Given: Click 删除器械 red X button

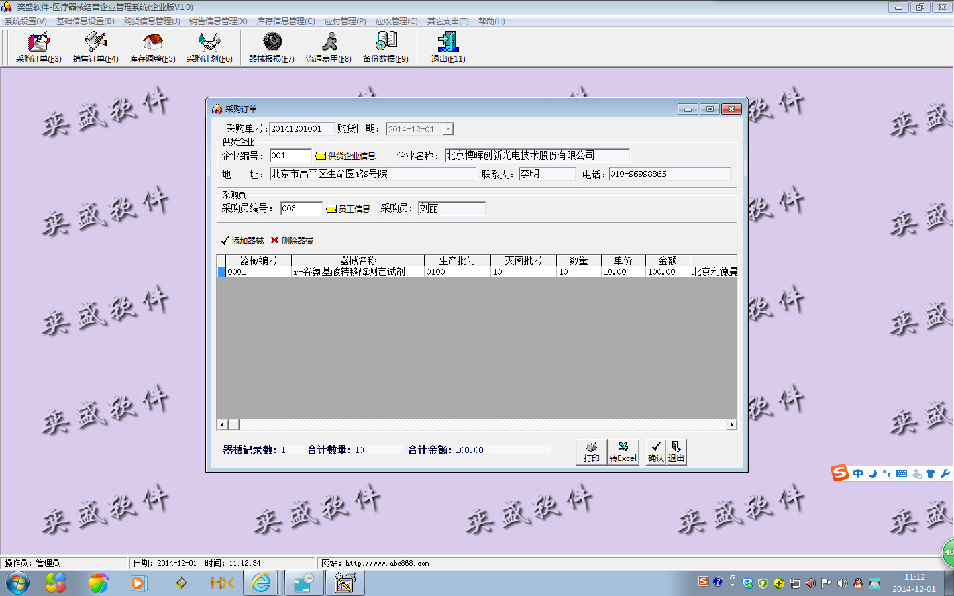Looking at the screenshot, I should [x=292, y=240].
